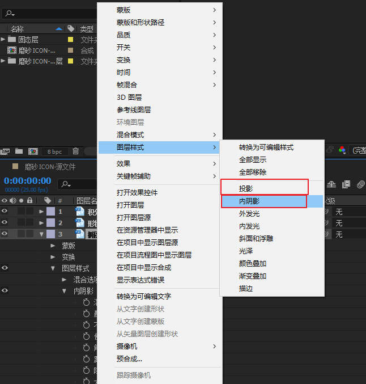This screenshot has width=366, height=384.
Task: Expand layer 2 disclosure triangle
Action: (x=41, y=223)
